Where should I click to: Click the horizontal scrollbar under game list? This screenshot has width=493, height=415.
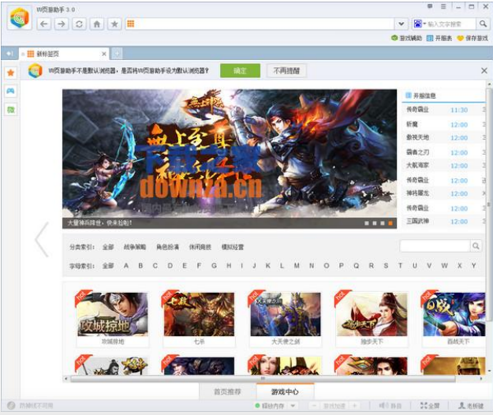point(263,379)
